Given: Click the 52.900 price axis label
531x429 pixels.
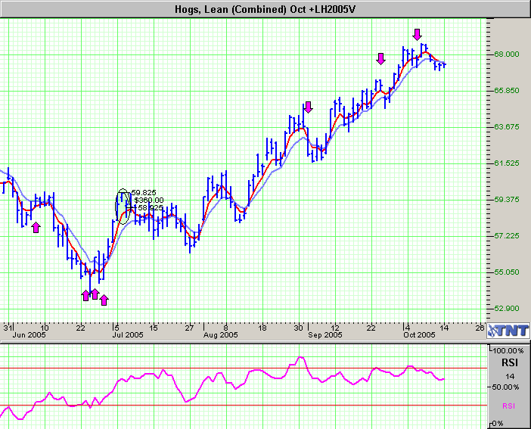Looking at the screenshot, I should (x=506, y=309).
